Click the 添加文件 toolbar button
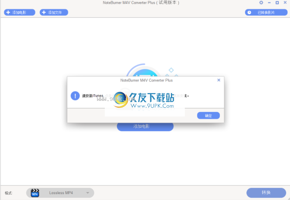This screenshot has height=200, width=290. tap(54, 12)
